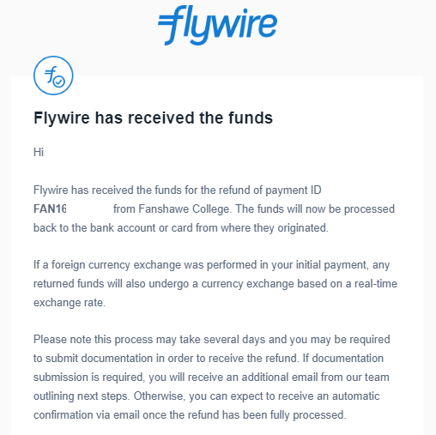Image resolution: width=436 pixels, height=435 pixels.
Task: Click the line starting 'If a foreign currency exchange'
Action: 211,265
